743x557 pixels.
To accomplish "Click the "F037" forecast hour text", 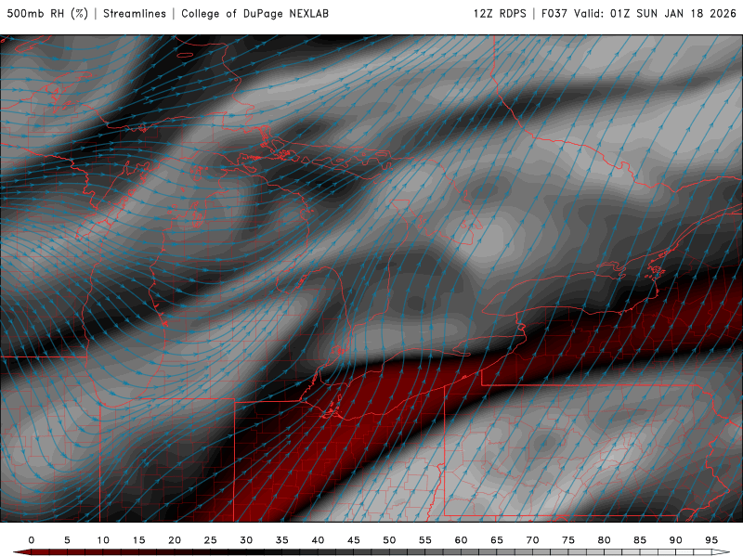I will click(x=554, y=13).
